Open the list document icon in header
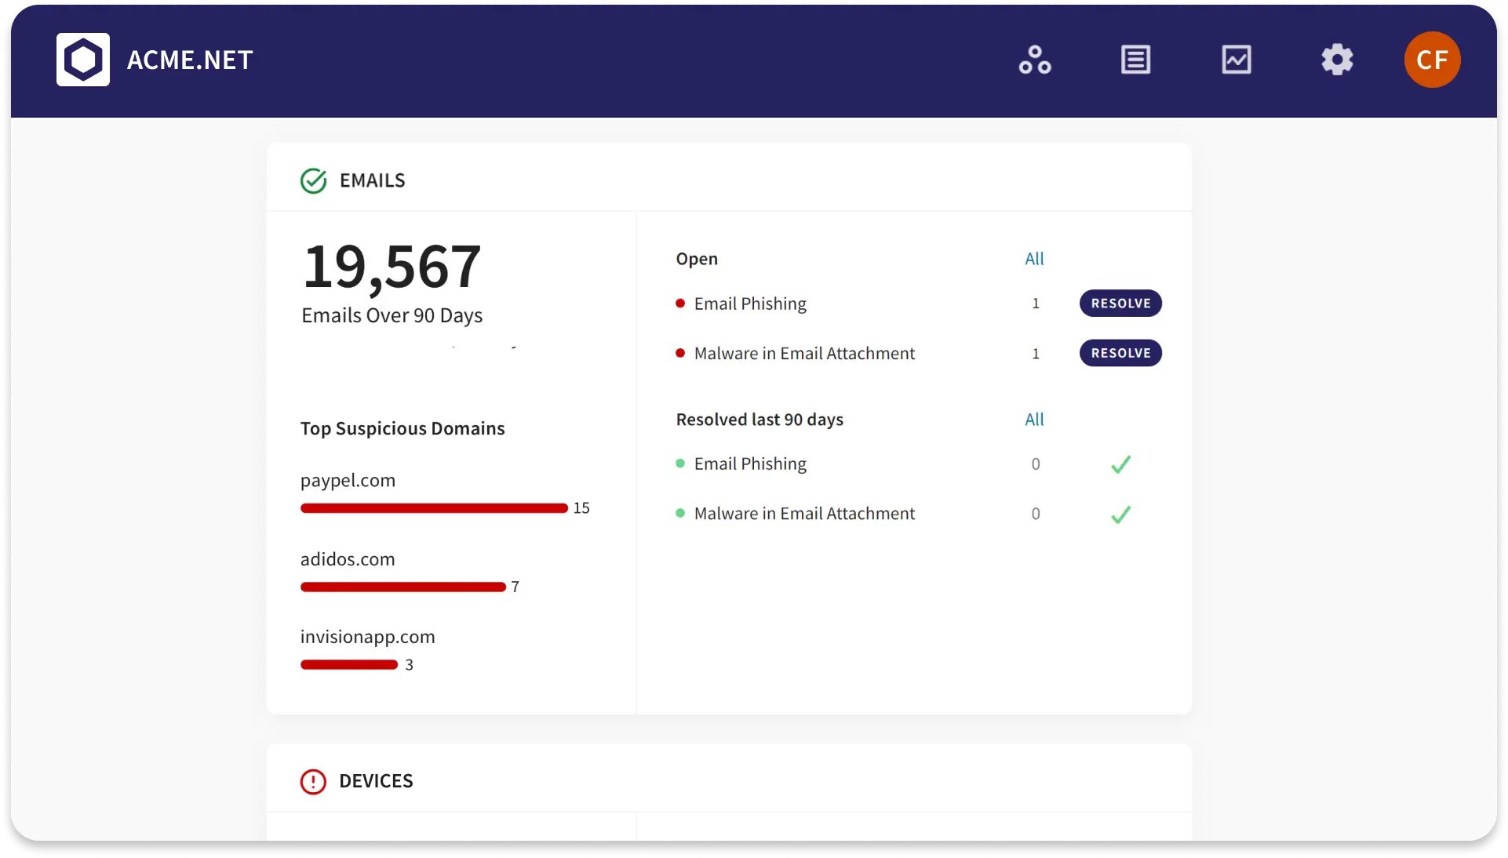This screenshot has width=1508, height=858. coord(1135,60)
